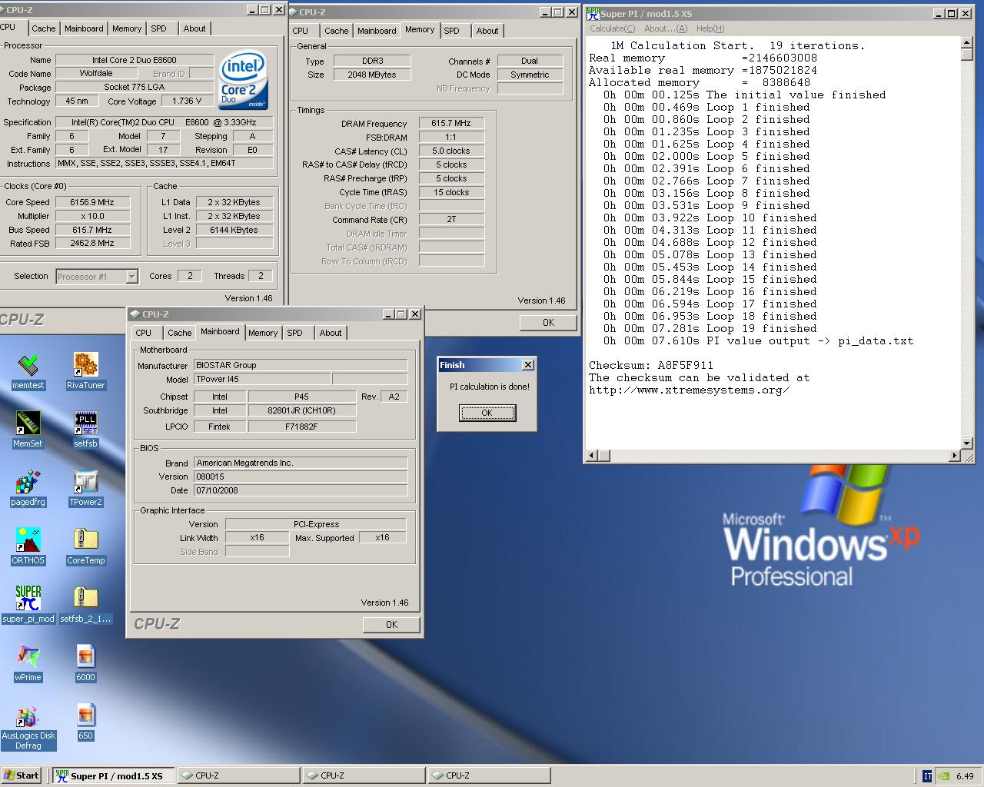Open the About menu in Super PI

tap(665, 28)
